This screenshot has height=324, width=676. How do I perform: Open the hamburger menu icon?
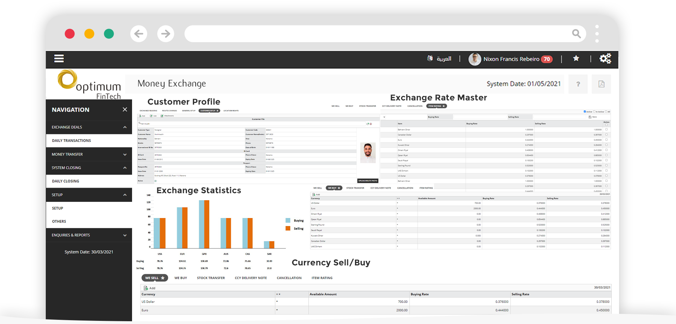point(59,59)
